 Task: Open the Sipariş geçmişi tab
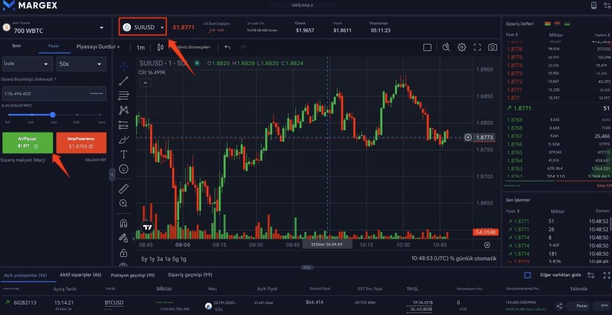pos(190,275)
